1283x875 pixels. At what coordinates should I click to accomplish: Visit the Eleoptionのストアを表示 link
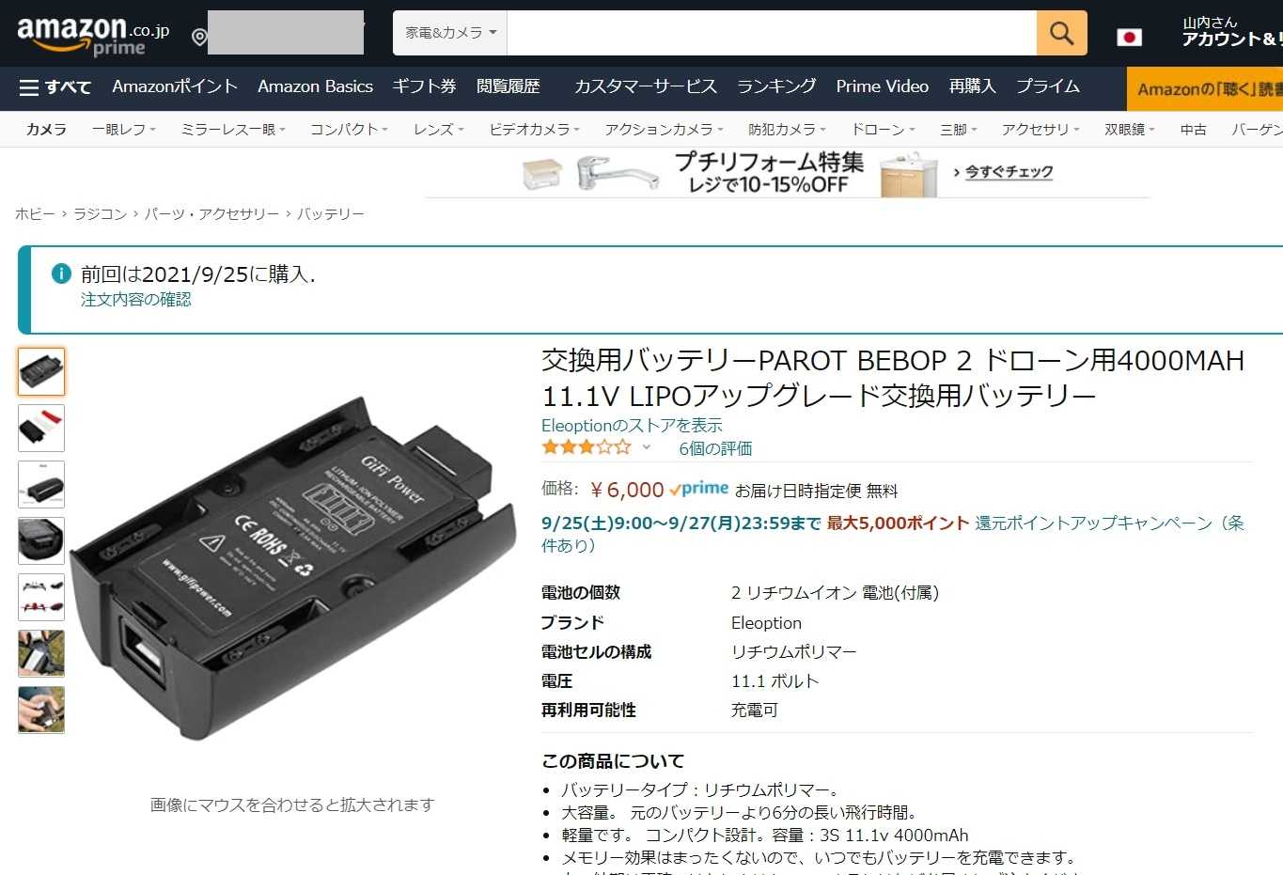click(632, 425)
